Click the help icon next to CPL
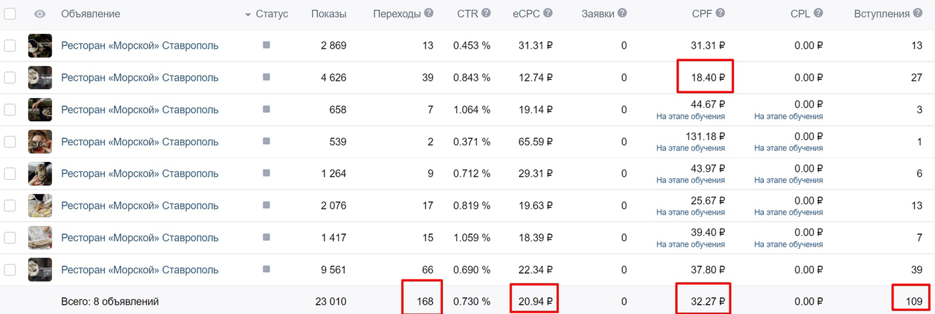 click(x=818, y=13)
